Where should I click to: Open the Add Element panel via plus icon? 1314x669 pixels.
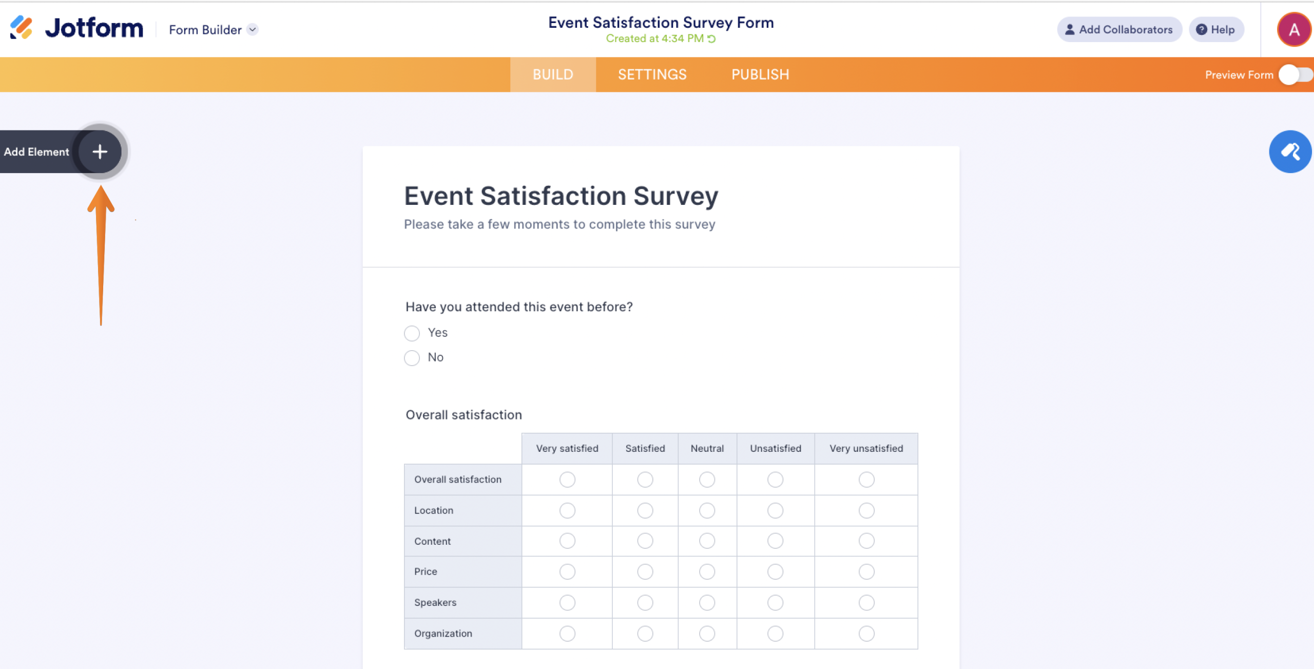pos(100,151)
